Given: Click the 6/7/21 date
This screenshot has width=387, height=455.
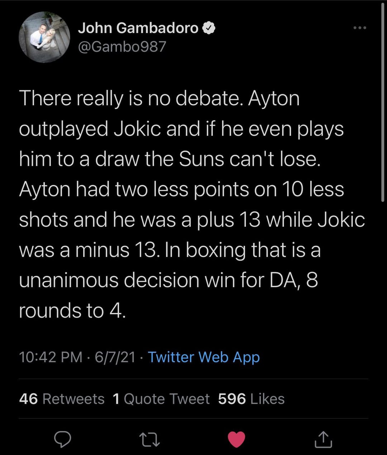Looking at the screenshot, I should [x=115, y=357].
